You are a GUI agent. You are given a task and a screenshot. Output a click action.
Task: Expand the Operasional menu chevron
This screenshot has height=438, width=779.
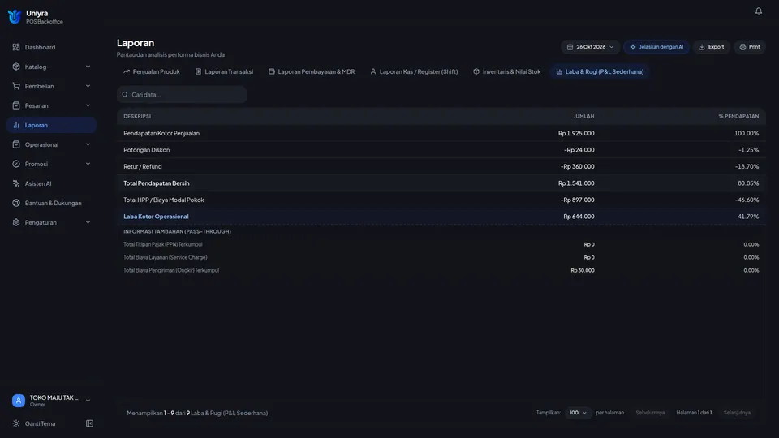coord(88,144)
